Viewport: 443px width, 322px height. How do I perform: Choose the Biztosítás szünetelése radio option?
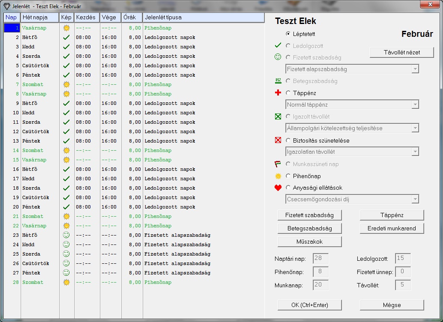(288, 140)
